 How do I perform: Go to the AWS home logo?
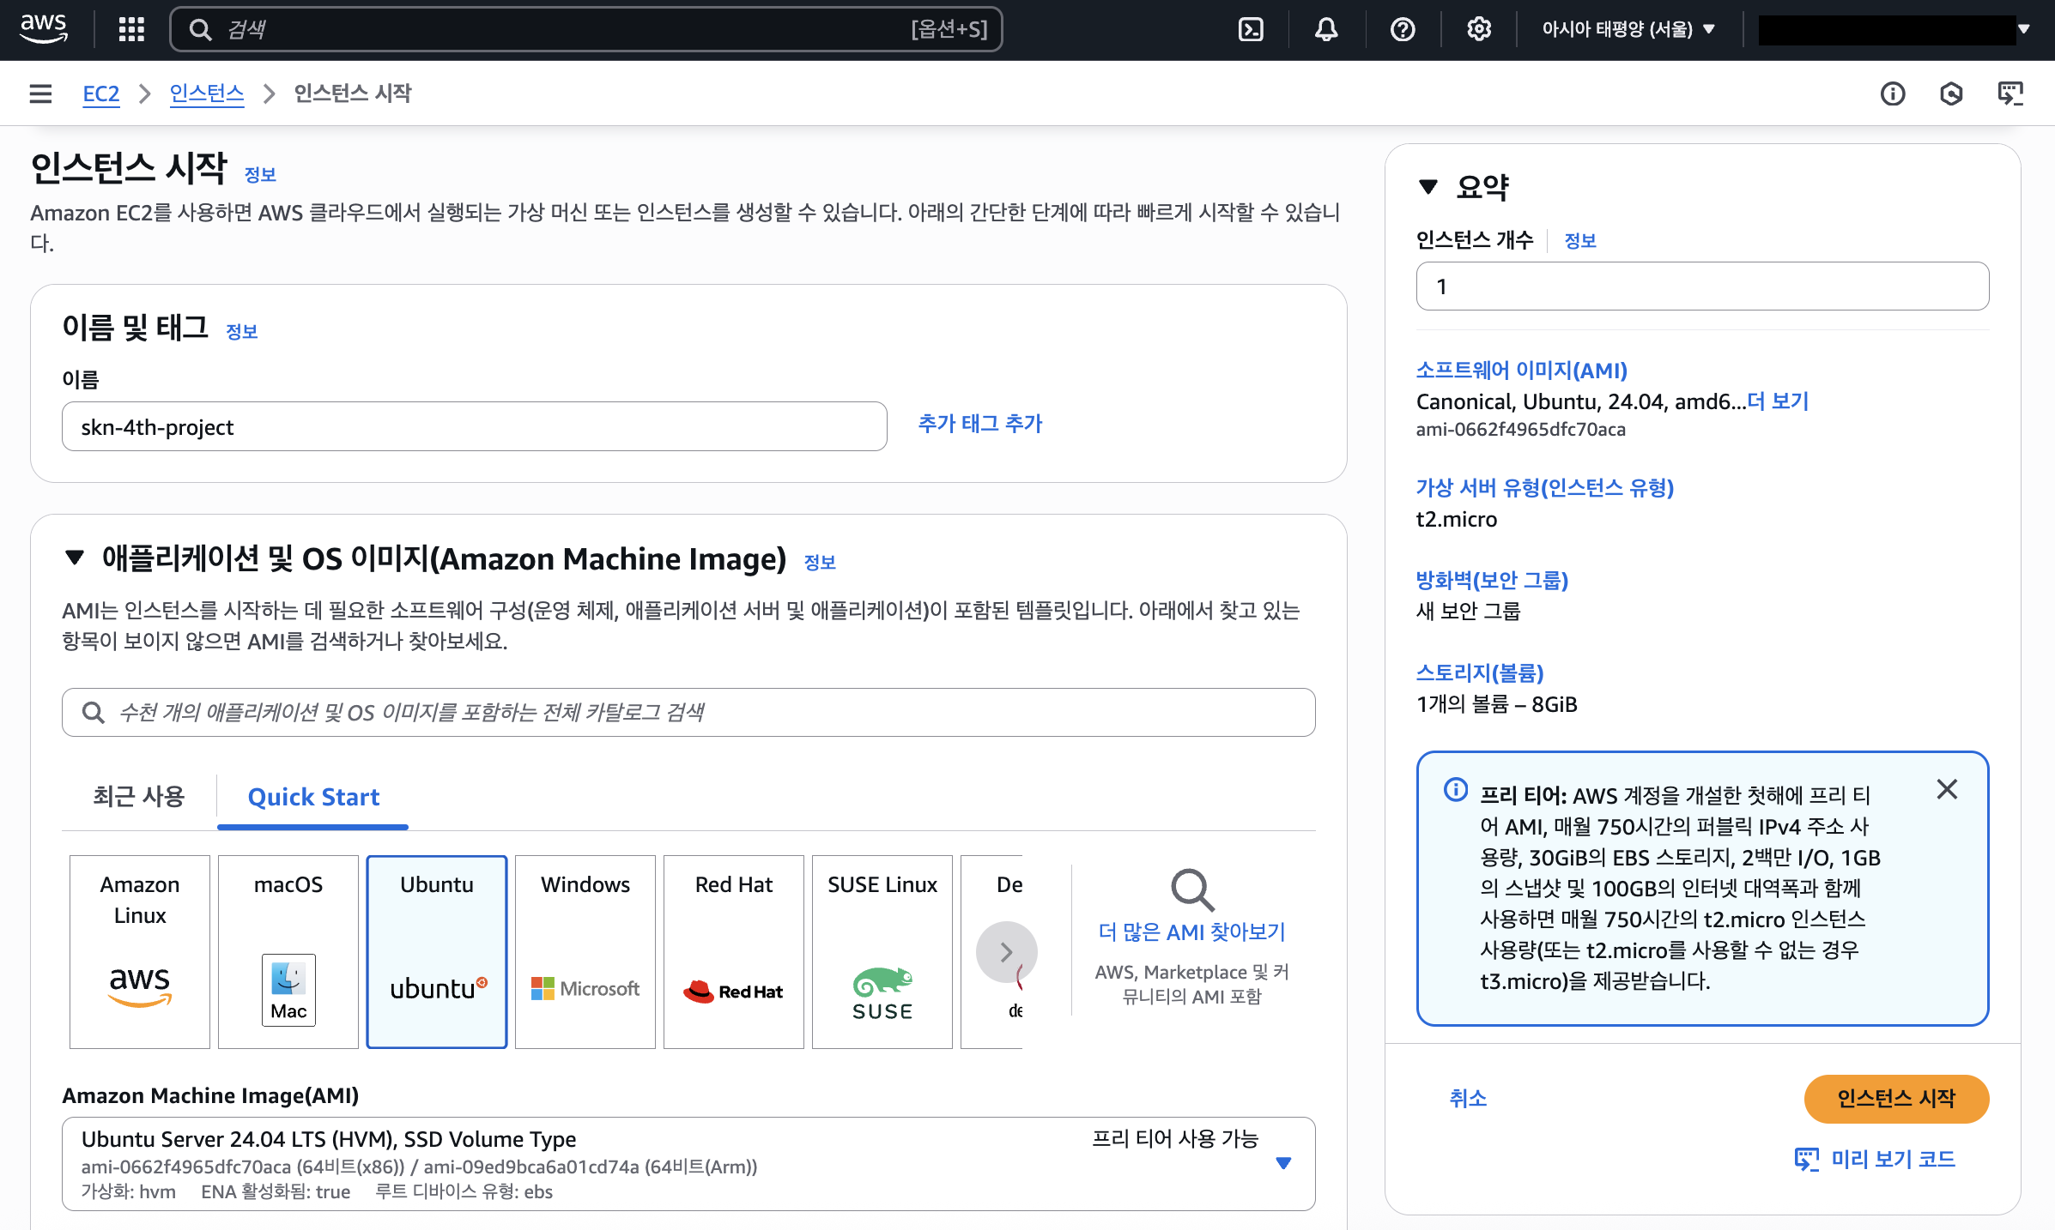(44, 28)
